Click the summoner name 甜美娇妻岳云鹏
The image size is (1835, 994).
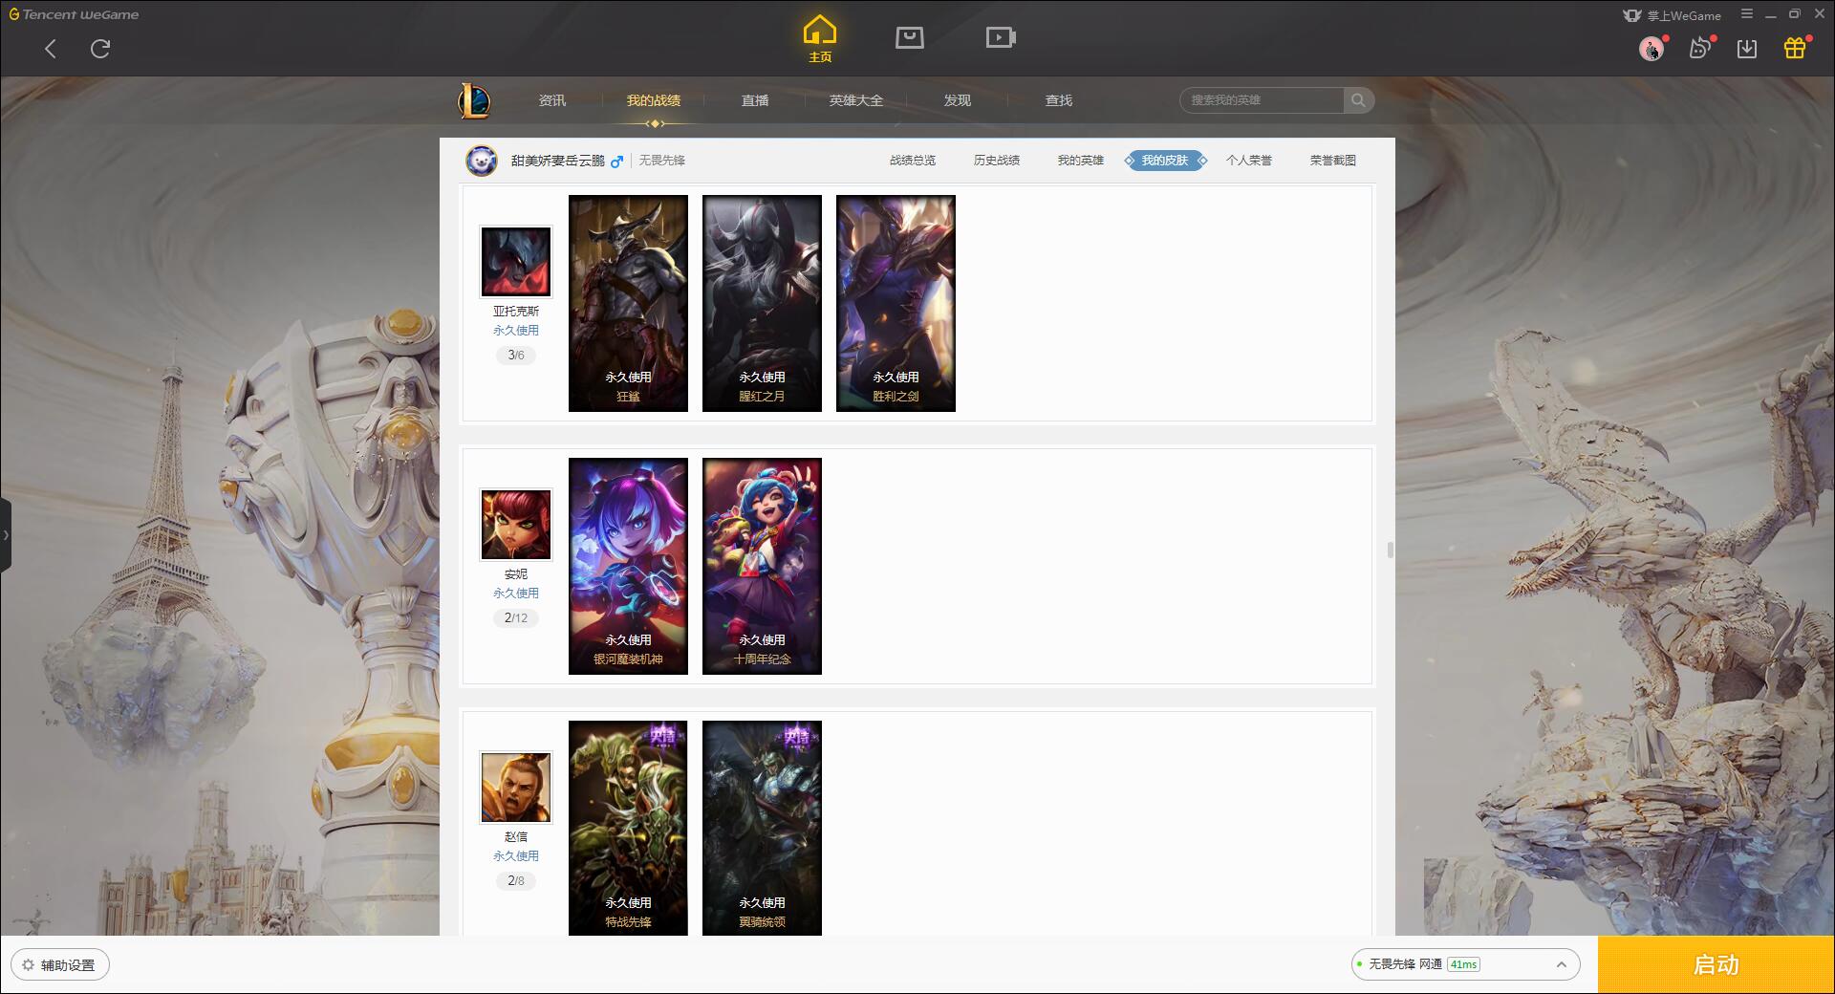pos(558,161)
